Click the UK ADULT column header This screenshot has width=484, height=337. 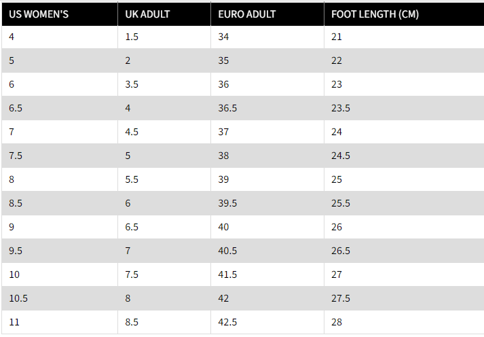coord(164,14)
